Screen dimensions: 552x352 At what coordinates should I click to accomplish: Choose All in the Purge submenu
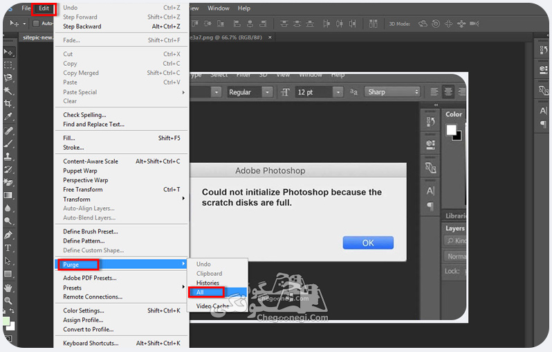218,292
